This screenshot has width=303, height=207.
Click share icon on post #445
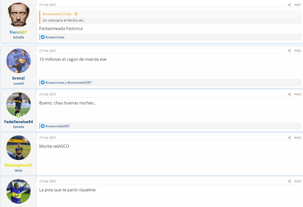(x=289, y=181)
